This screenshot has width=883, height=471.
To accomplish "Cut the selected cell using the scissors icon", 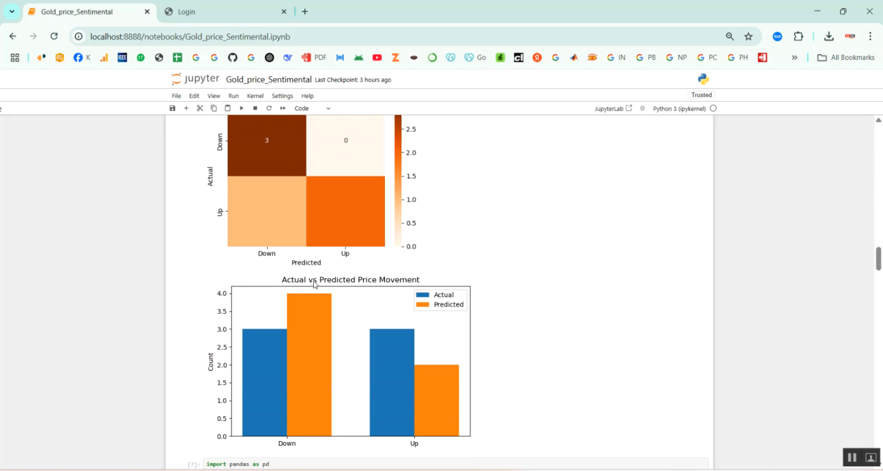I will click(x=200, y=108).
